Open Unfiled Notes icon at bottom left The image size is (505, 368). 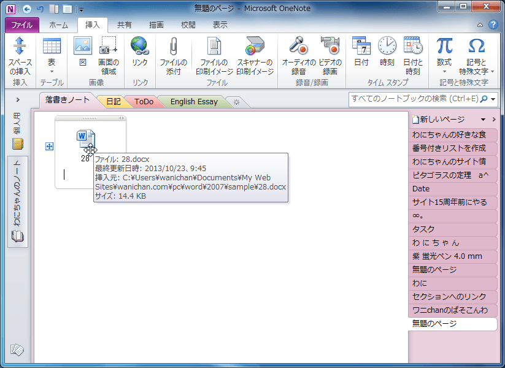coord(17,350)
